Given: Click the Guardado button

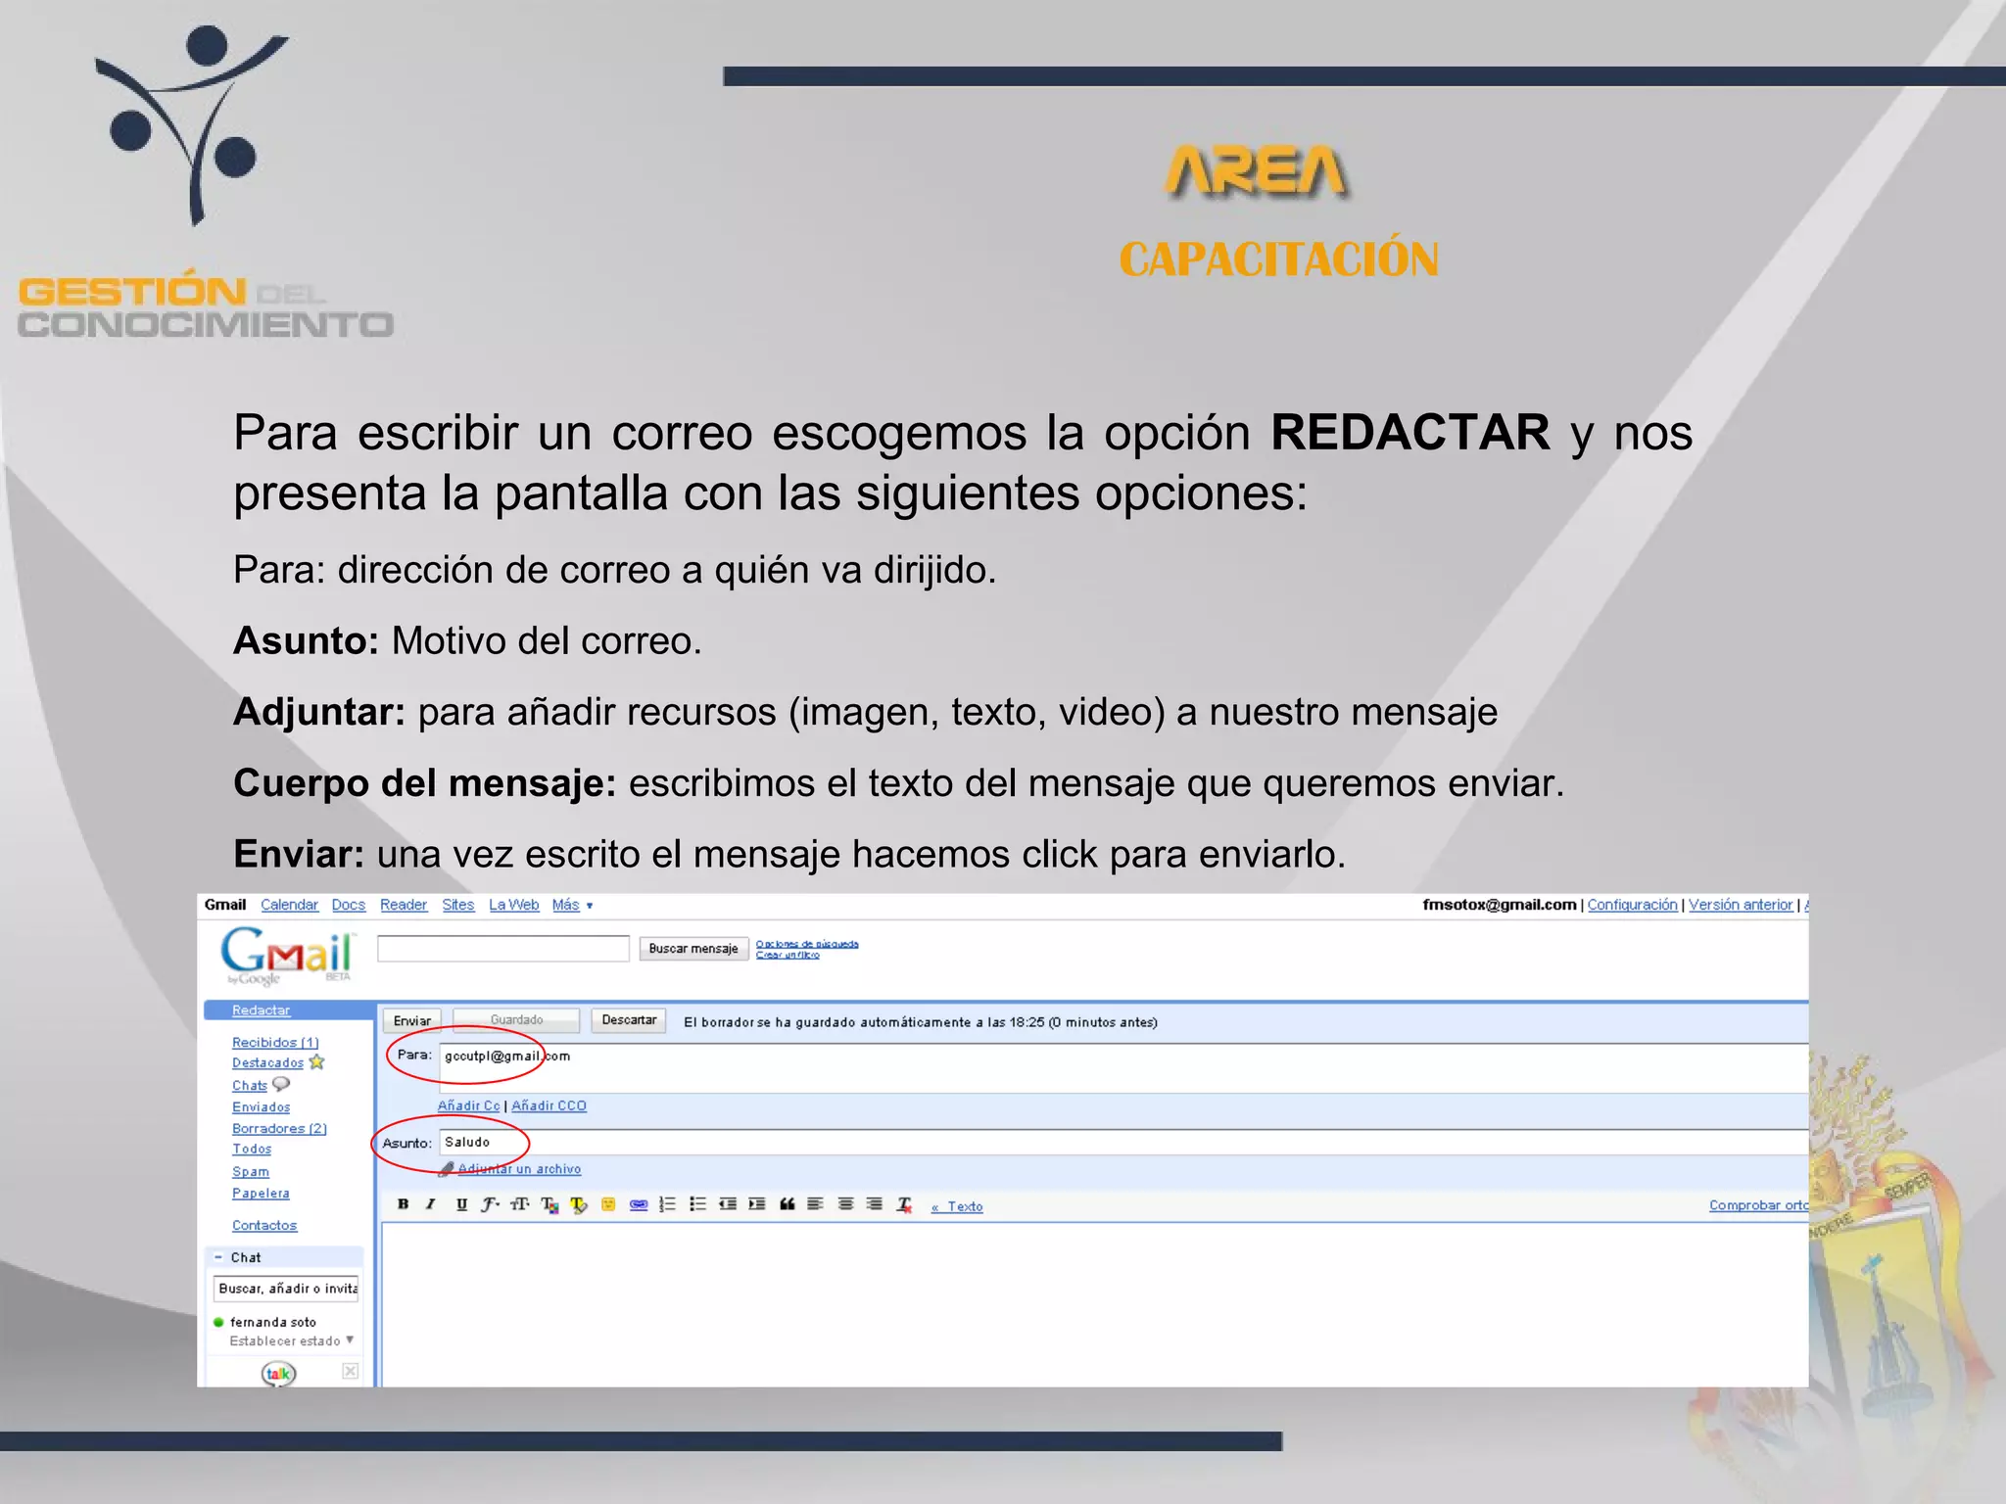Looking at the screenshot, I should pos(516,1020).
